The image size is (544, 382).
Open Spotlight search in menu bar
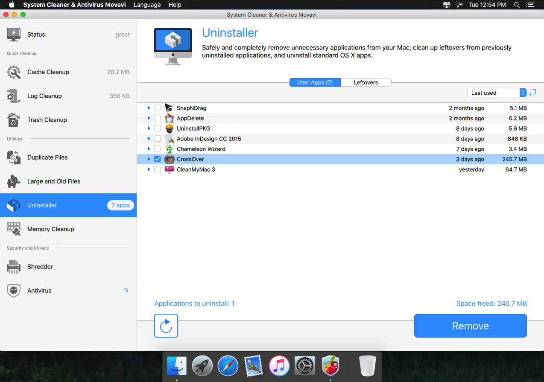pyautogui.click(x=517, y=5)
